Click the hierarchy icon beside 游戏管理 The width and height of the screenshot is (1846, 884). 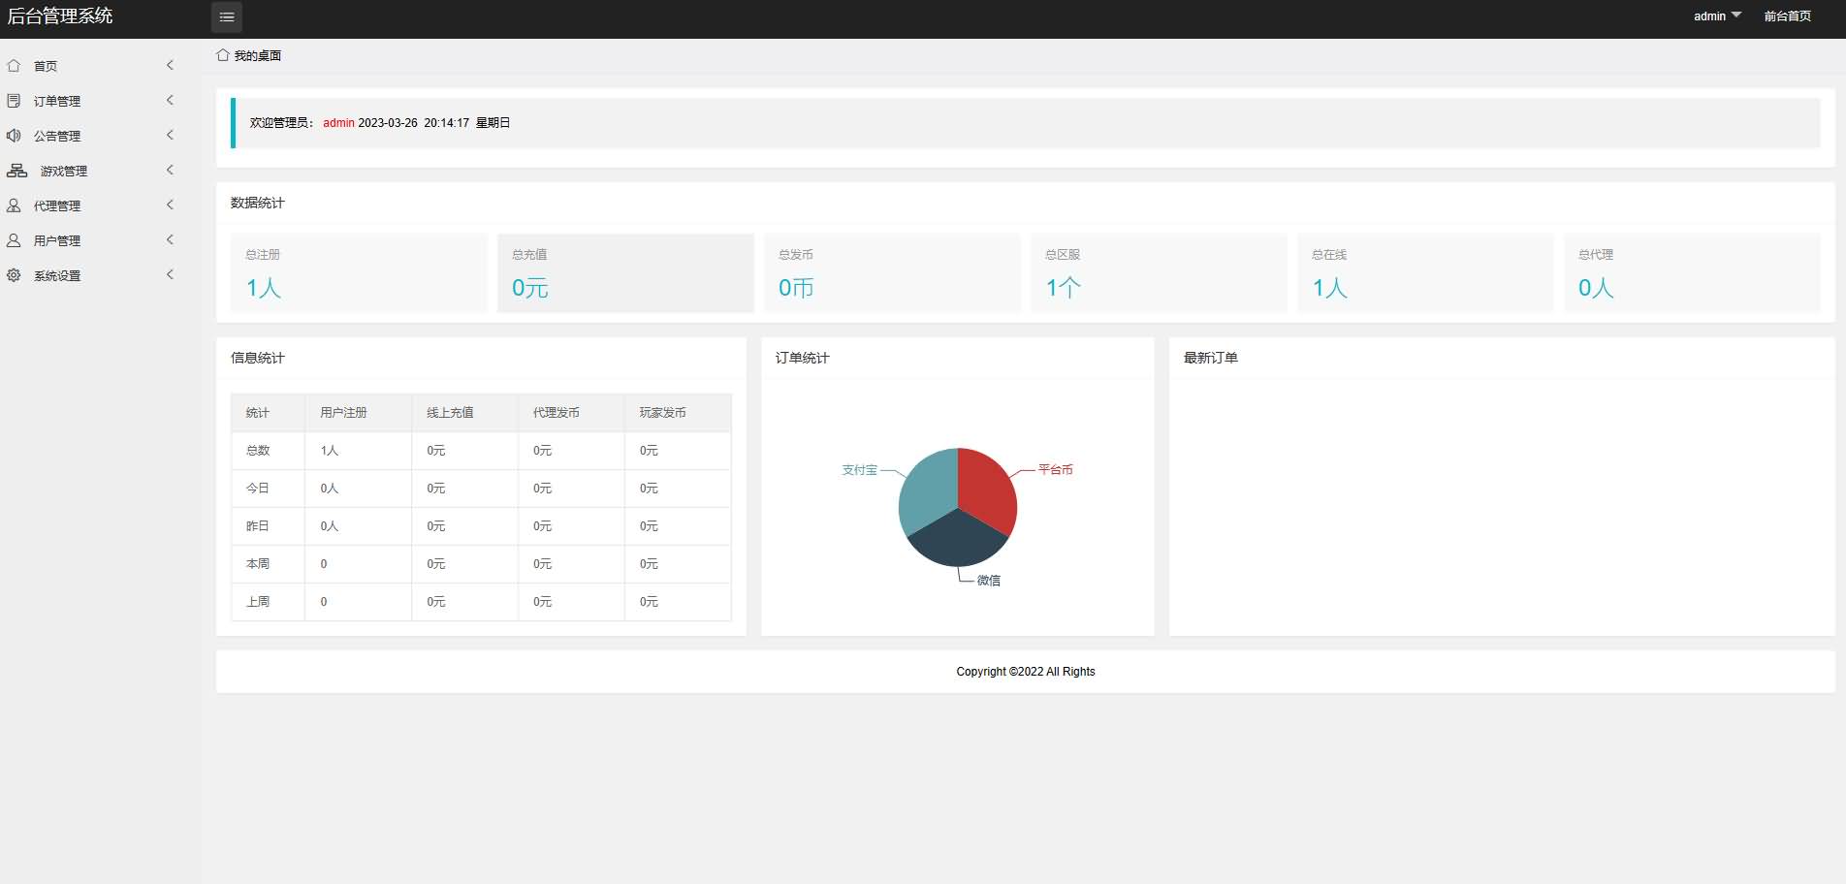point(17,171)
